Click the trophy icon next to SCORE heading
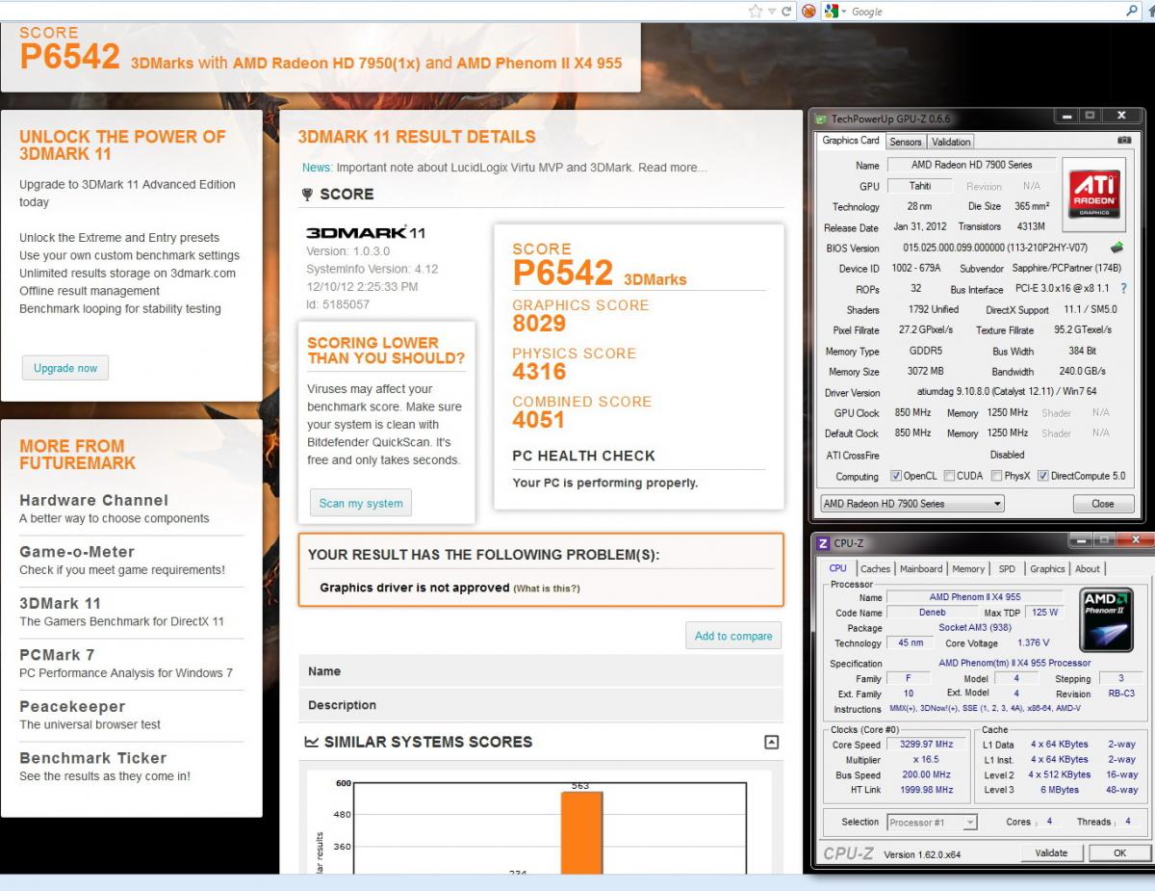This screenshot has width=1155, height=891. coord(307,194)
